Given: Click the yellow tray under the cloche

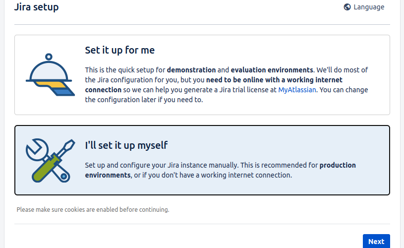Looking at the screenshot, I should coord(51,84).
